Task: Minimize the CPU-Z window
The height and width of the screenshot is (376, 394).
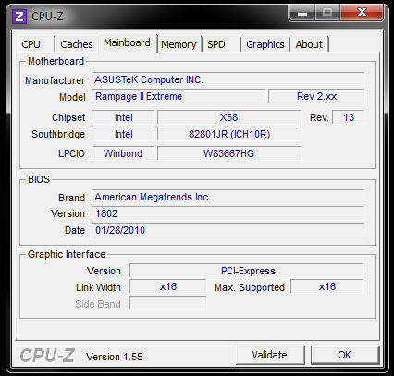Action: pyautogui.click(x=302, y=13)
